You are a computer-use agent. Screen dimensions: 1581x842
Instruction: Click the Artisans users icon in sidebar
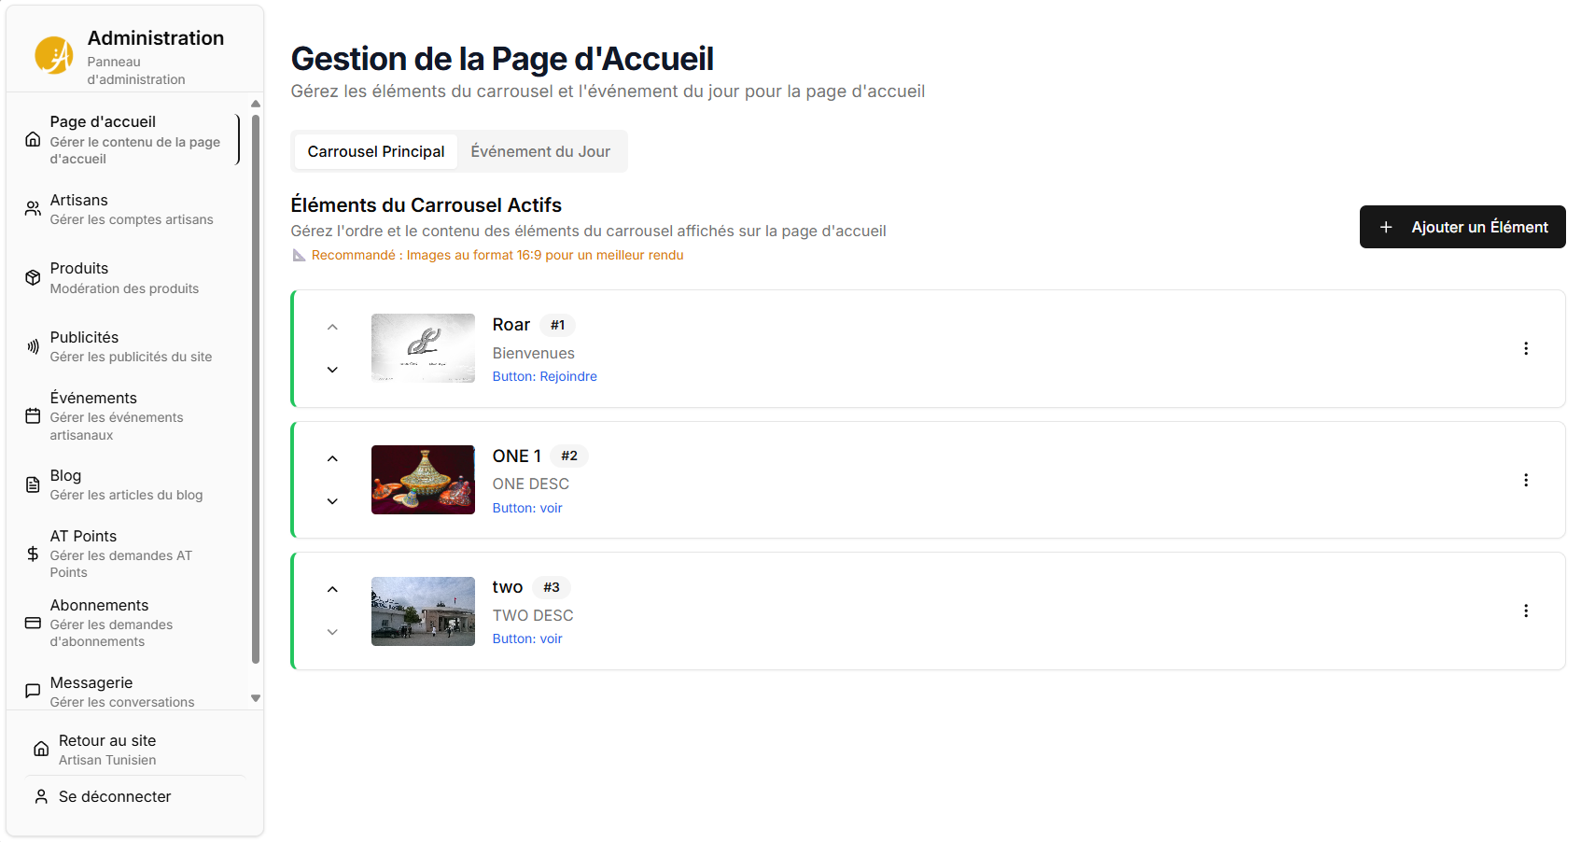[x=33, y=208]
